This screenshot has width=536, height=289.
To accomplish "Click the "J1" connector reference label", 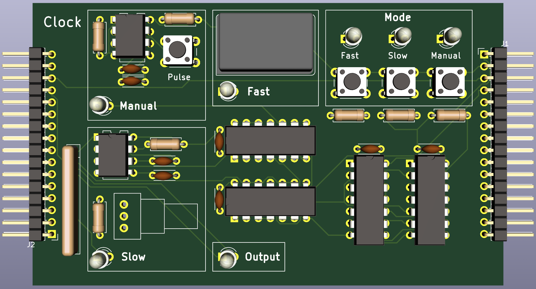I will [505, 44].
